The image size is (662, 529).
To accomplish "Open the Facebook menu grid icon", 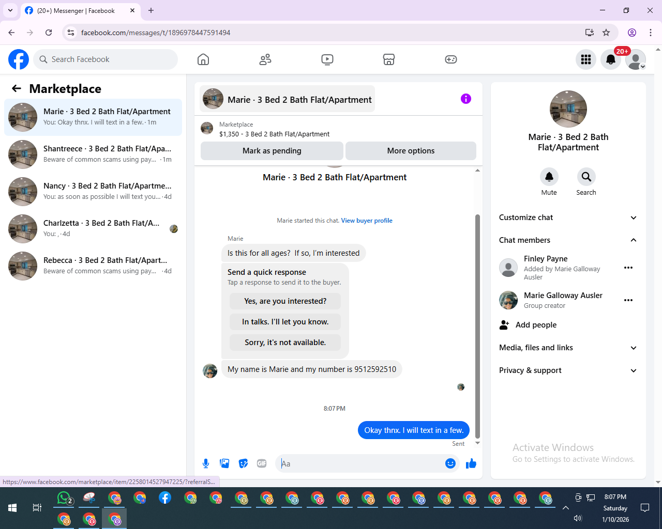I will [586, 59].
